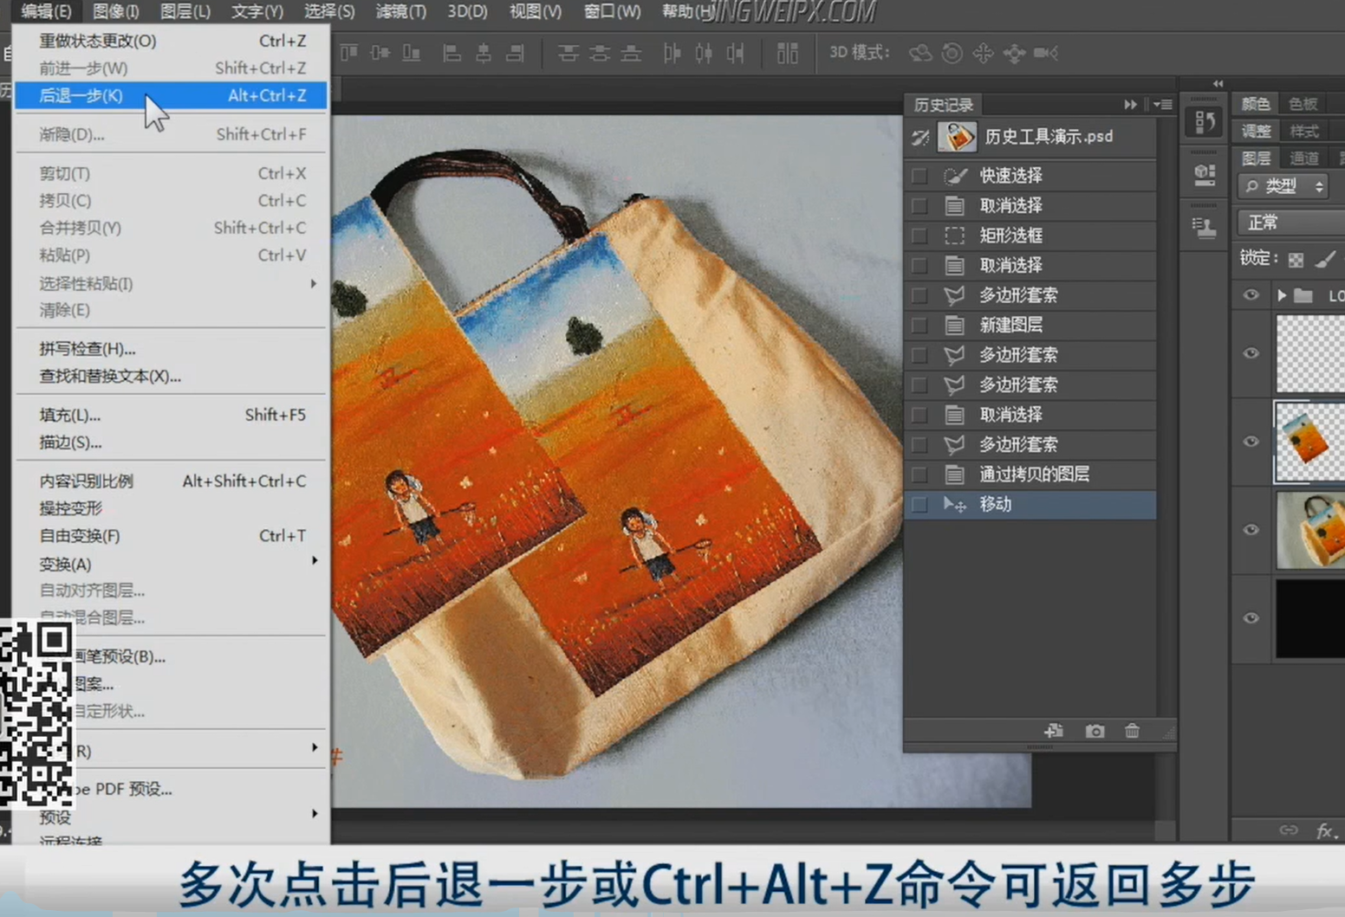Click the distribute horizontal centers icon
Viewport: 1345px width, 917px height.
(704, 53)
